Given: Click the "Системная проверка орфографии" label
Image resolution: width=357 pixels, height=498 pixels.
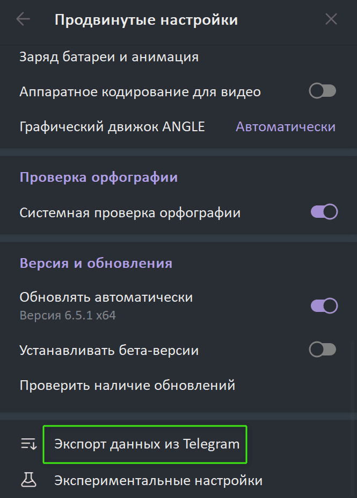Looking at the screenshot, I should coord(130,212).
